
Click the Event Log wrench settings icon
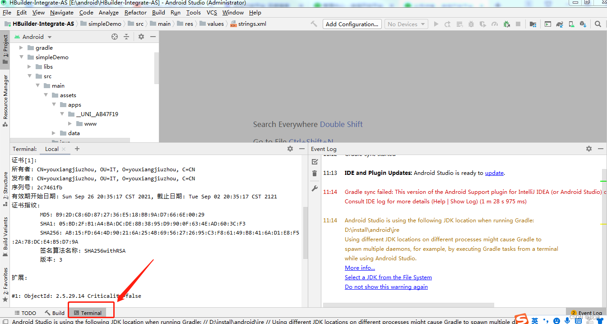(315, 188)
